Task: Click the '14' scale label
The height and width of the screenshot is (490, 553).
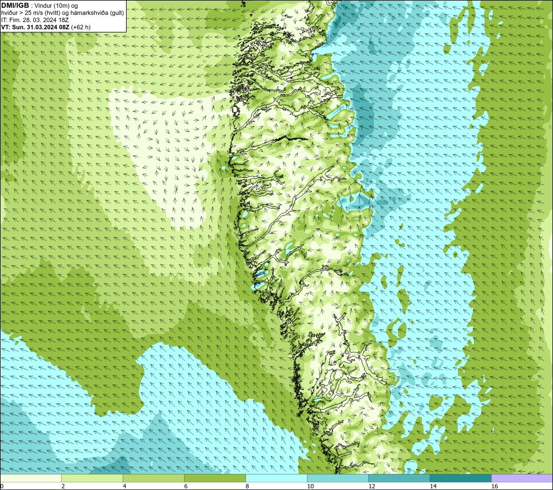Action: (x=433, y=487)
